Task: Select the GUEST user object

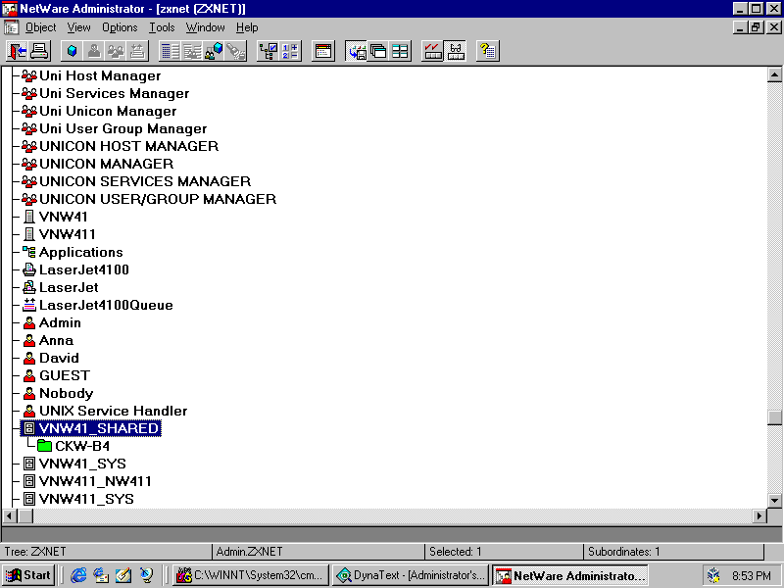Action: coord(65,375)
